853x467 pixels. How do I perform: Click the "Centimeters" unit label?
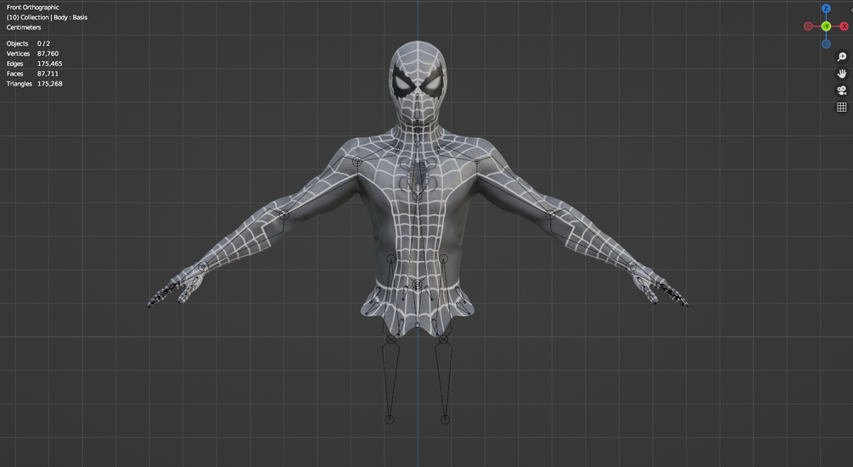pos(24,27)
